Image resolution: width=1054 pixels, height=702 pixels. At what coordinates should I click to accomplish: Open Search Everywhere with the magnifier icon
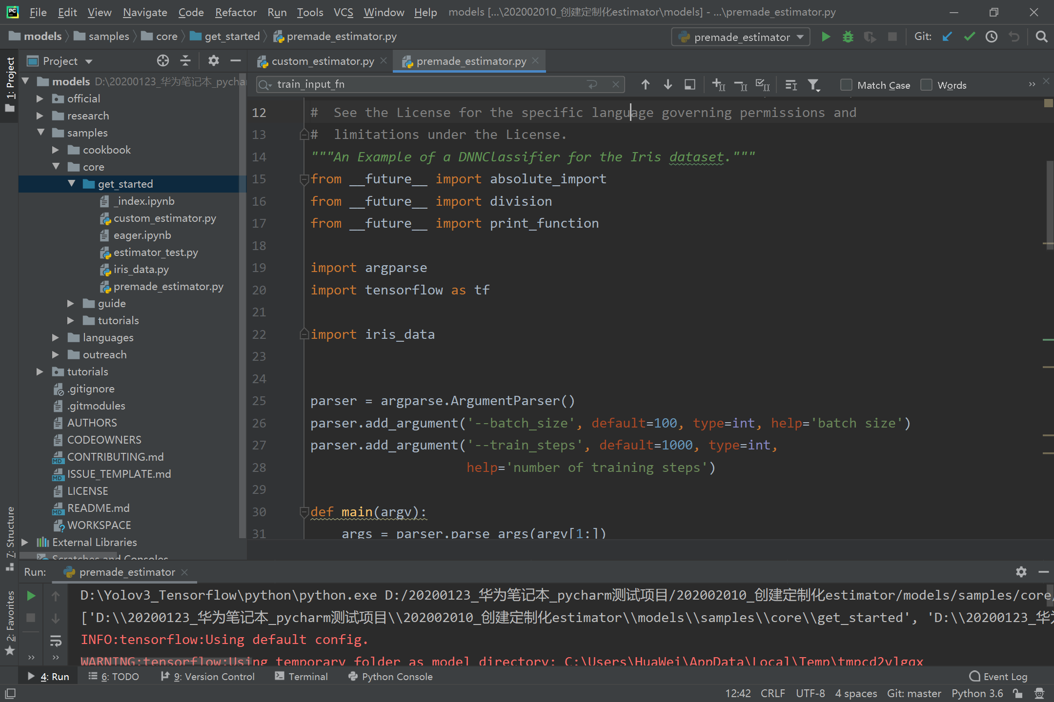coord(1041,37)
